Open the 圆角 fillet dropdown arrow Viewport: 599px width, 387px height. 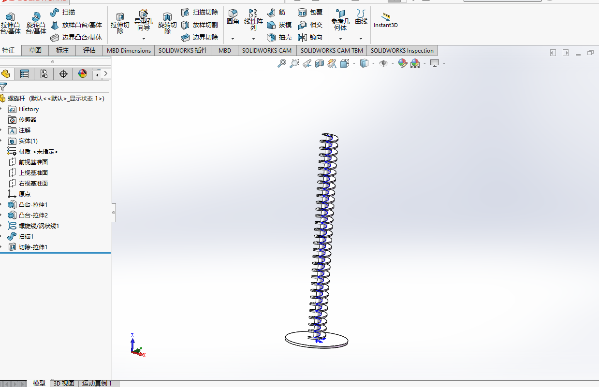click(x=233, y=39)
